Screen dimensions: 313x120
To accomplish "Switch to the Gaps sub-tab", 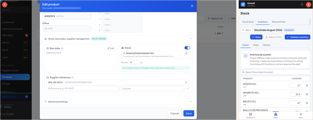I will (x=256, y=45).
